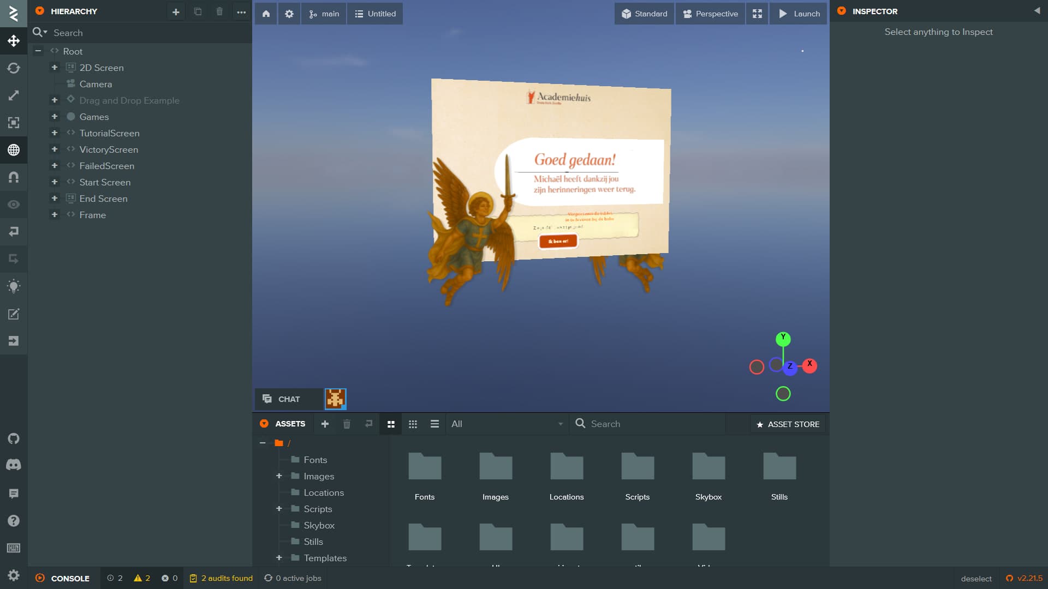The height and width of the screenshot is (589, 1048).
Task: Click the Home button in viewport toolbar
Action: (x=266, y=14)
